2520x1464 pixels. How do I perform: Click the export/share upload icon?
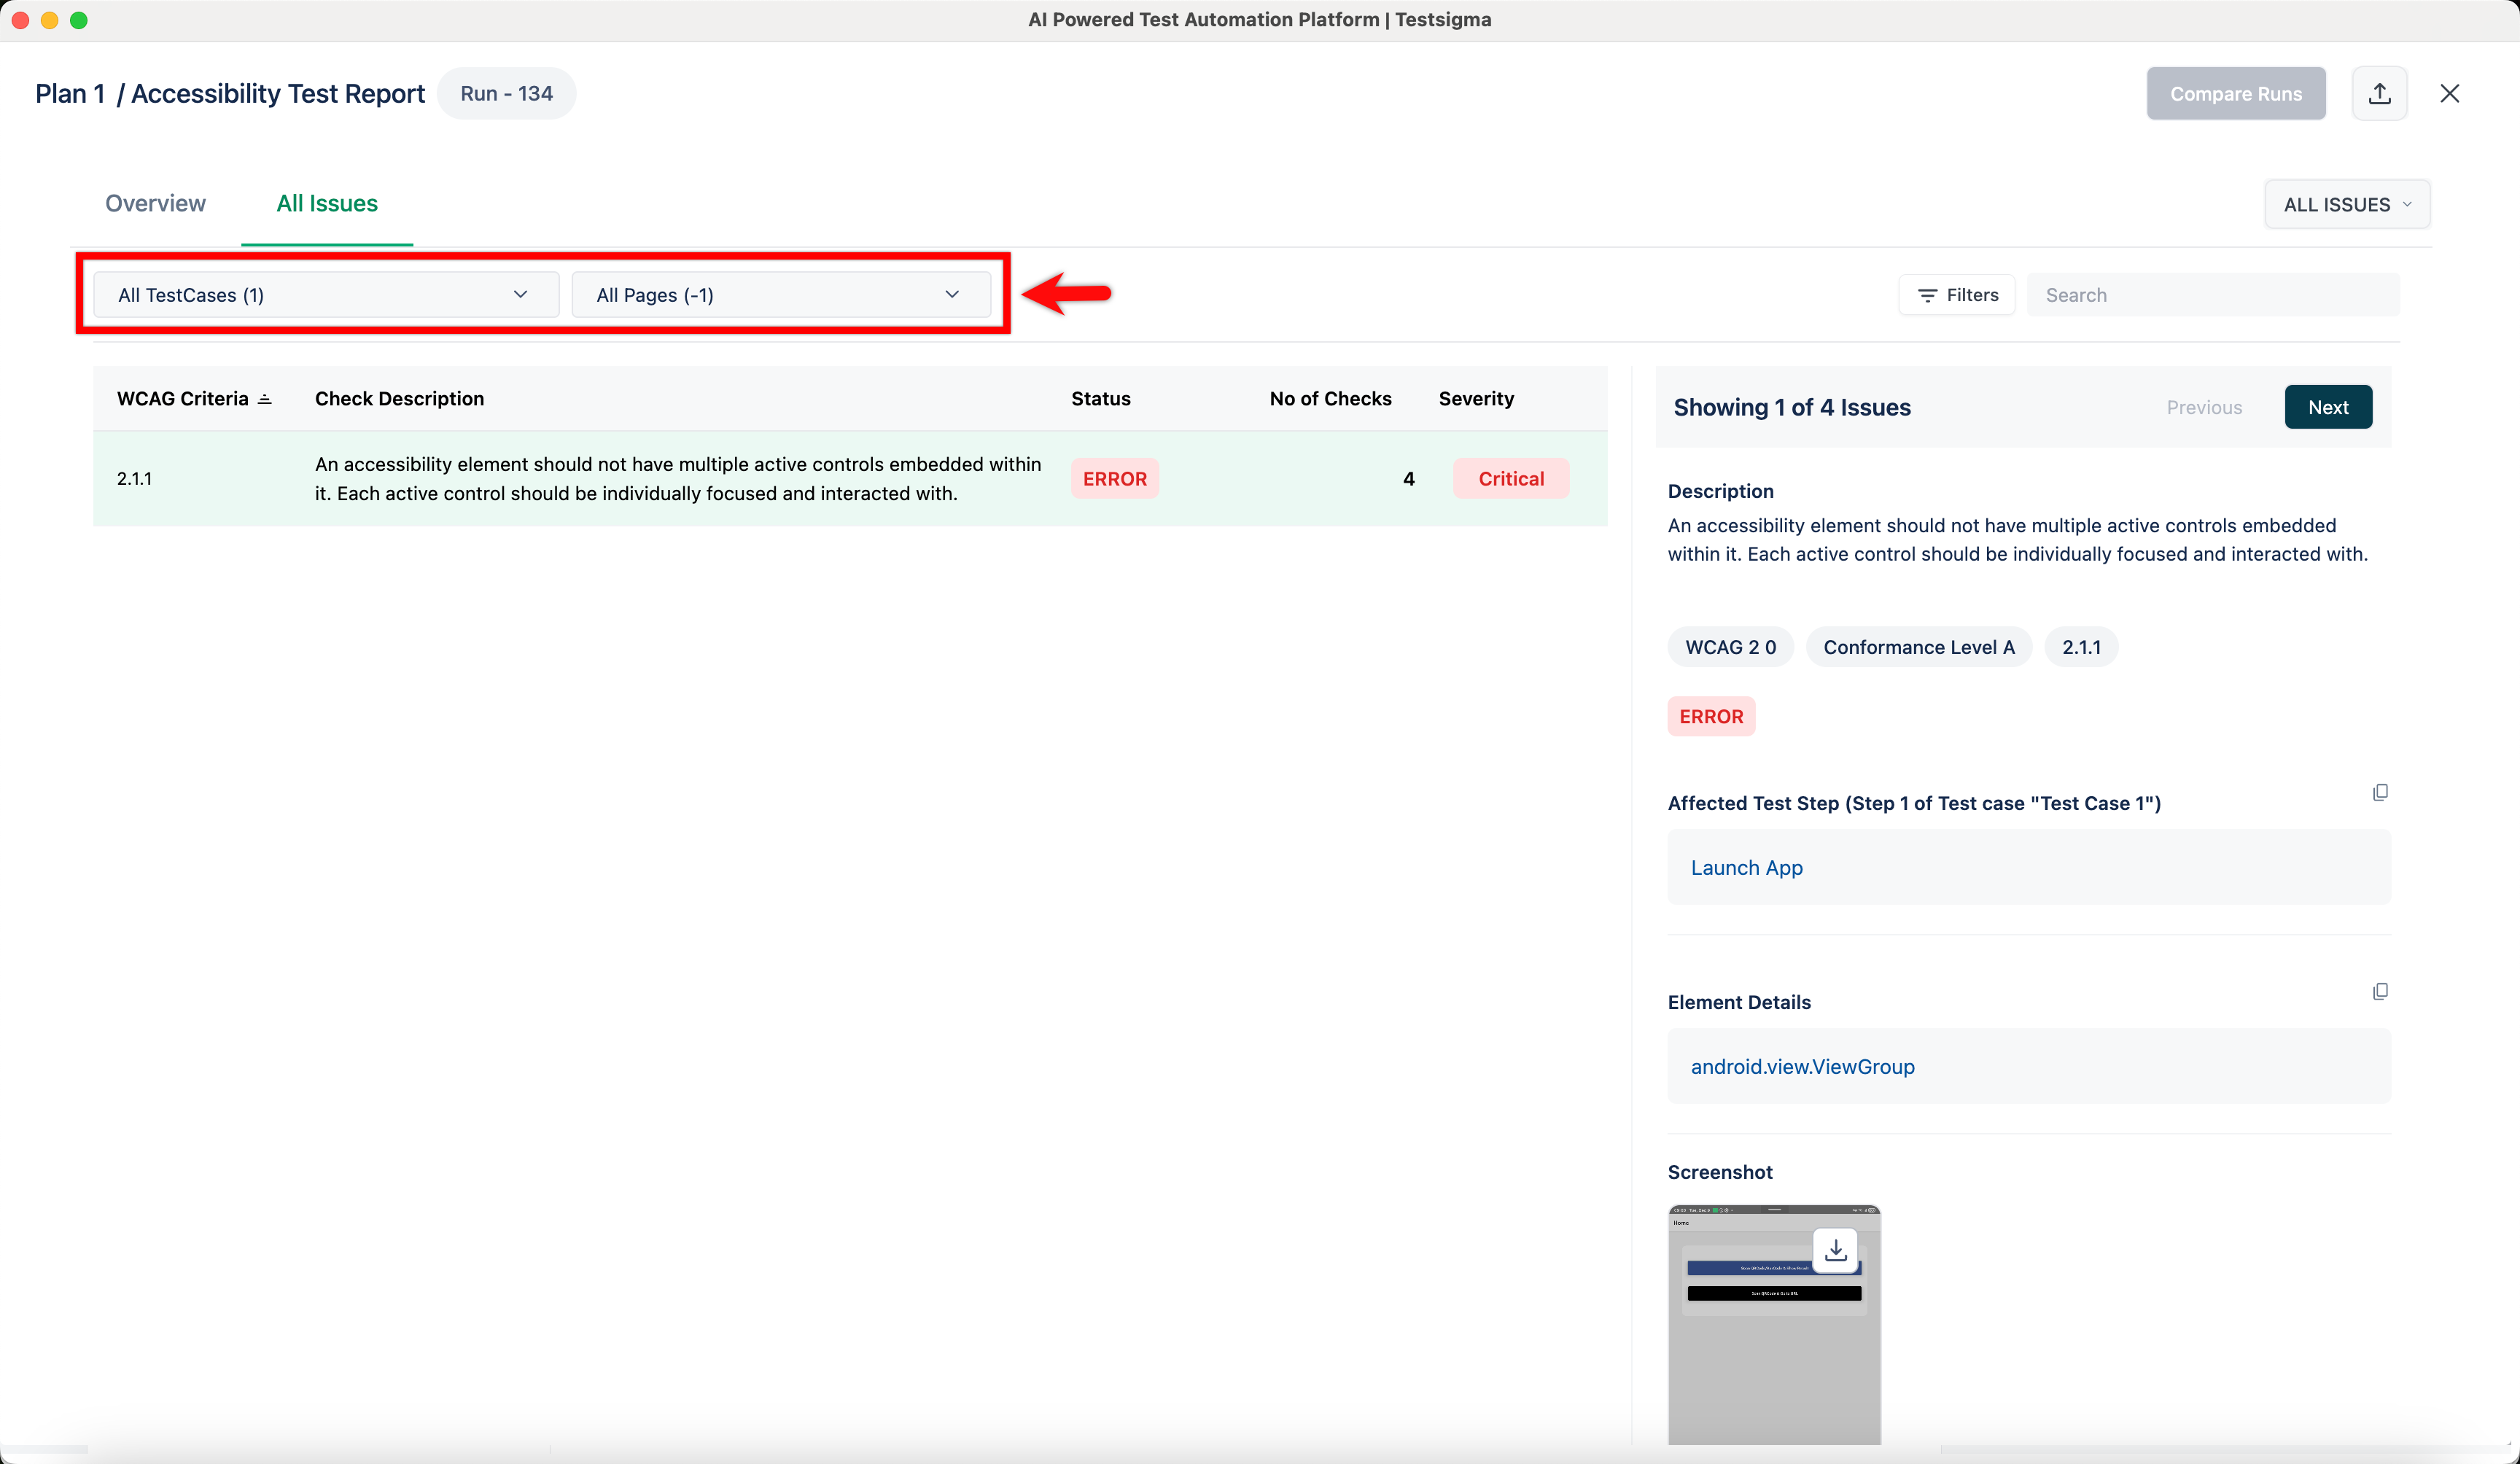[x=2379, y=93]
